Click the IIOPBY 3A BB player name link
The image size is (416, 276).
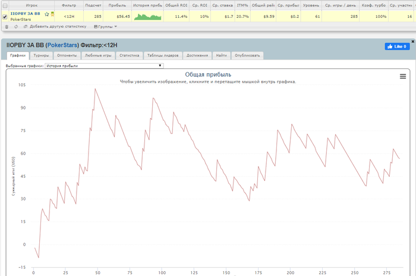pyautogui.click(x=25, y=14)
